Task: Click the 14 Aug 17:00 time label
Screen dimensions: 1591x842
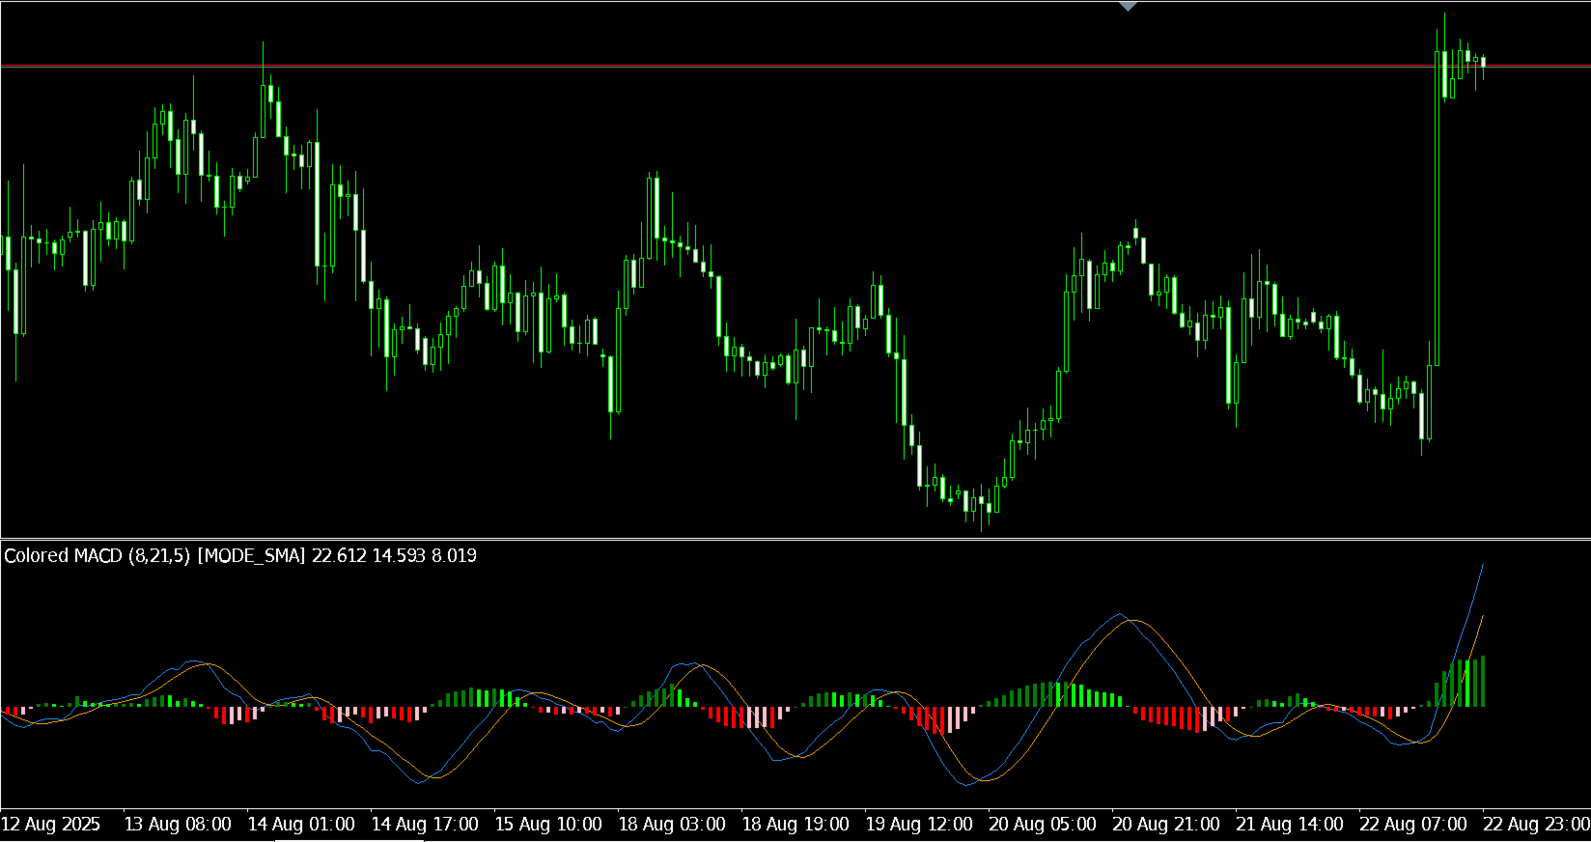Action: 425,824
